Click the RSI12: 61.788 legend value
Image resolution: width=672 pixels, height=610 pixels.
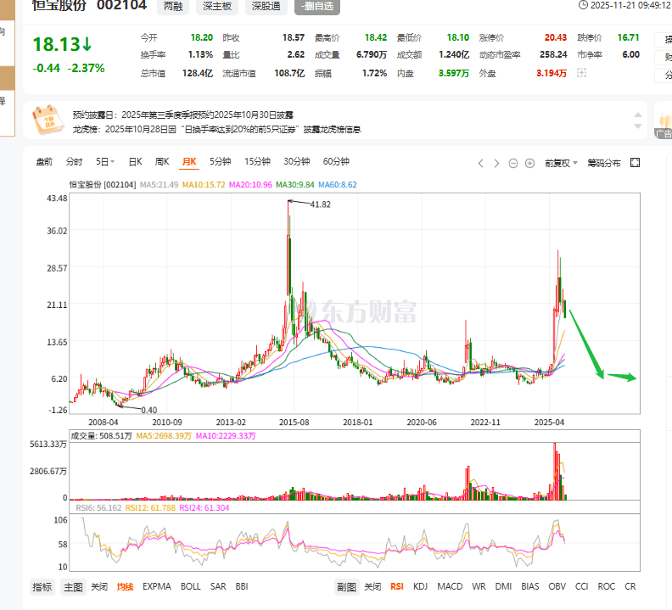[150, 508]
